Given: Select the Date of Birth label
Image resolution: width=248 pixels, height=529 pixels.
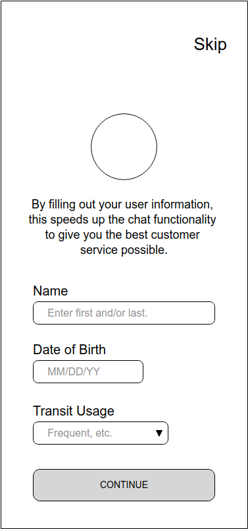Looking at the screenshot, I should point(69,350).
